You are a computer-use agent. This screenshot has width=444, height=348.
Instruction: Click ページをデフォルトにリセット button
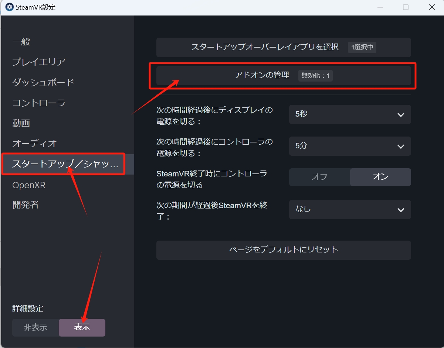pyautogui.click(x=284, y=250)
